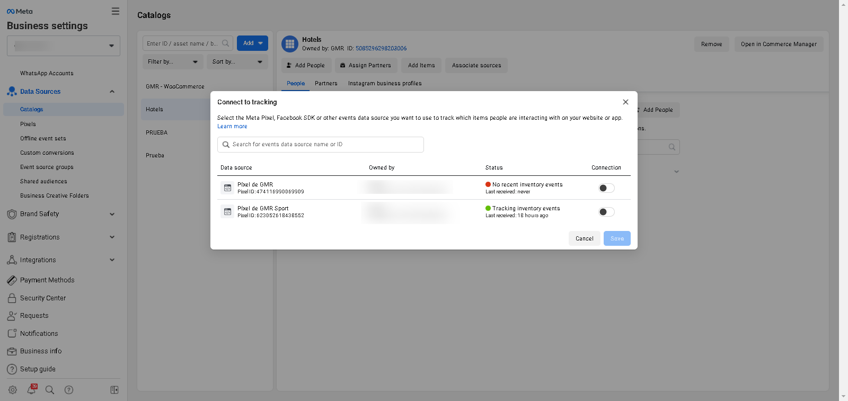Click the Business info briefcase icon

[x=12, y=351]
